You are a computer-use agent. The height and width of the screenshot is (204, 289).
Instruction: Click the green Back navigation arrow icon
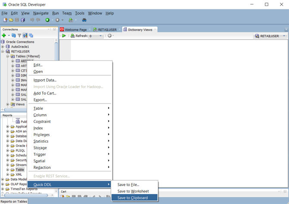(47, 20)
